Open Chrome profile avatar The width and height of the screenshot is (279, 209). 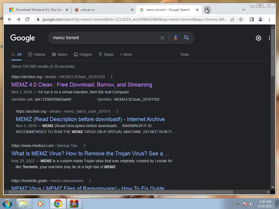pyautogui.click(x=260, y=19)
